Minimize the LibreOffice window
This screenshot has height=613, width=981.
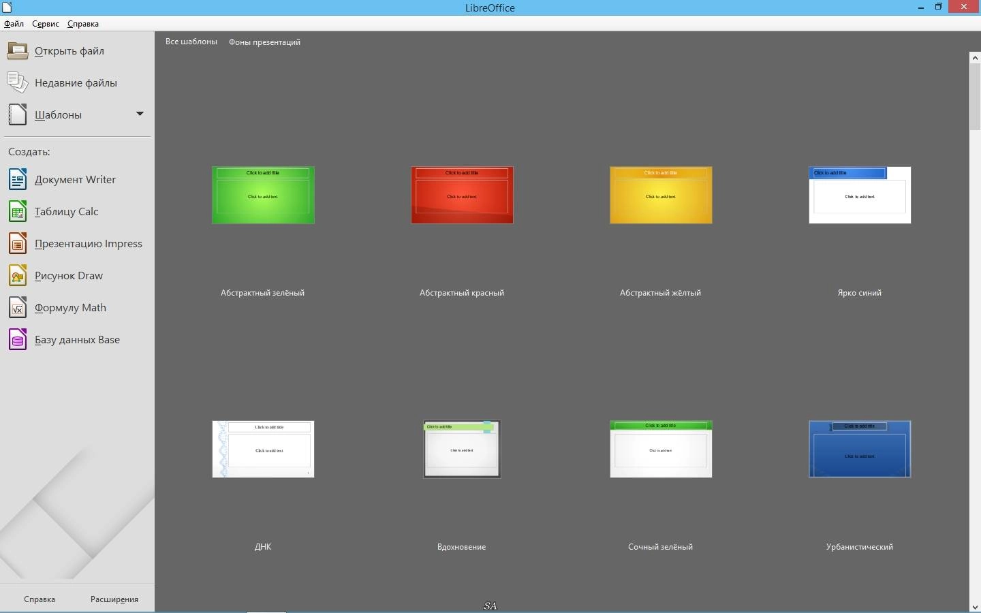(921, 7)
